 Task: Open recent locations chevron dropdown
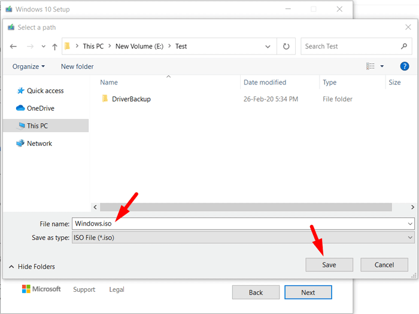tap(43, 47)
